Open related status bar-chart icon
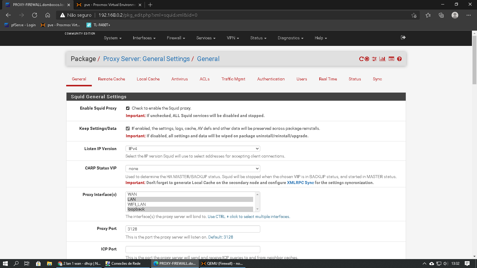Image resolution: width=477 pixels, height=268 pixels. [x=382, y=59]
